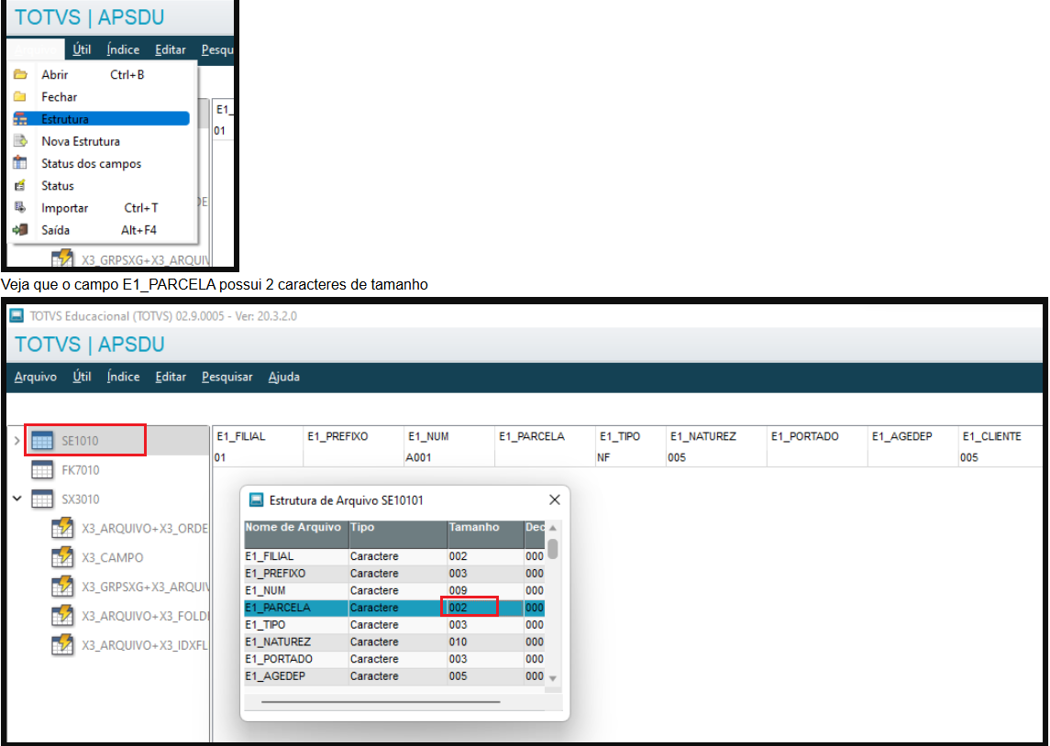Click the E1_PORTADO column header
Image resolution: width=1050 pixels, height=746 pixels.
point(804,436)
